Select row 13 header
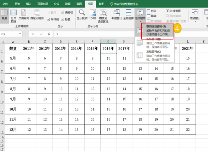 point(2,129)
